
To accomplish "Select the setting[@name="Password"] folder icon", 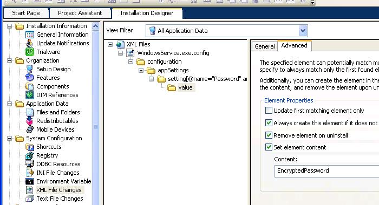I will point(161,79).
